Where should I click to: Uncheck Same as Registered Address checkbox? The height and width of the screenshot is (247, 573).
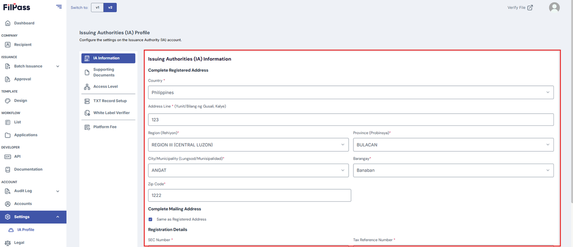pos(150,219)
